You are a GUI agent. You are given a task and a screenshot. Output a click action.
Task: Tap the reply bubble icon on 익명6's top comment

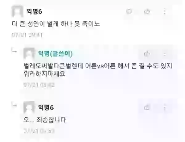click(x=129, y=11)
